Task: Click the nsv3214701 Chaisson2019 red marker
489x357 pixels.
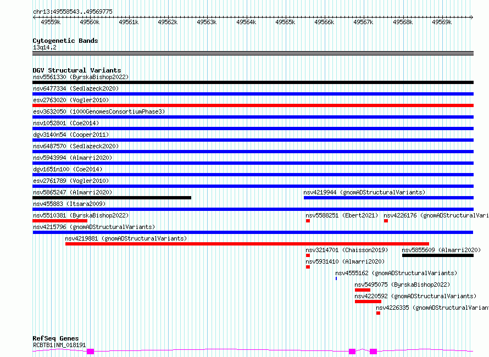Action: [308, 255]
